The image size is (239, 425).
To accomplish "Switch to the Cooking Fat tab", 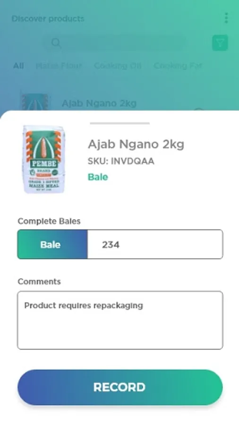I will point(178,66).
